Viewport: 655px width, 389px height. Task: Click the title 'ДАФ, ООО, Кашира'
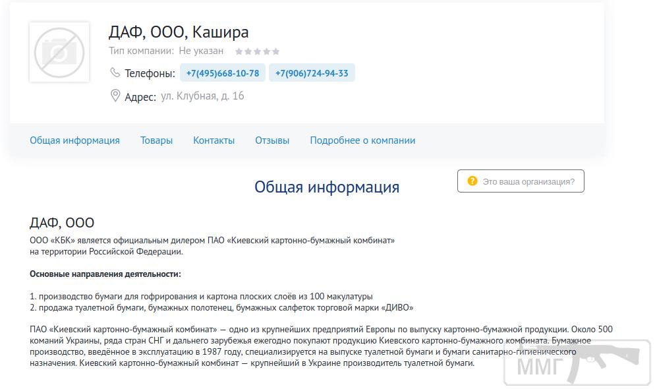coord(179,32)
